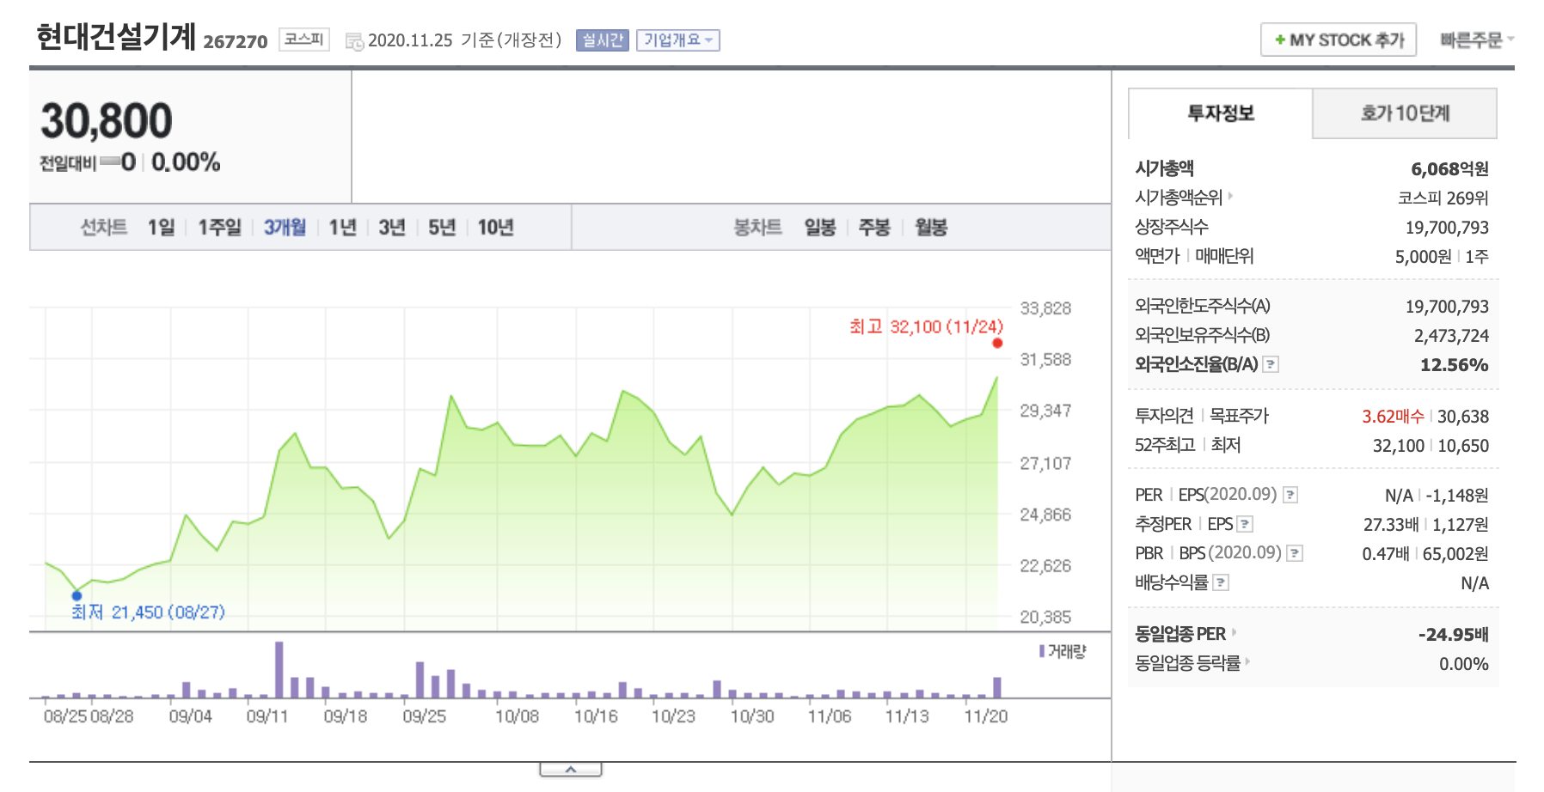
Task: Click the 최저 21,450 (08/27) label
Action: click(148, 612)
